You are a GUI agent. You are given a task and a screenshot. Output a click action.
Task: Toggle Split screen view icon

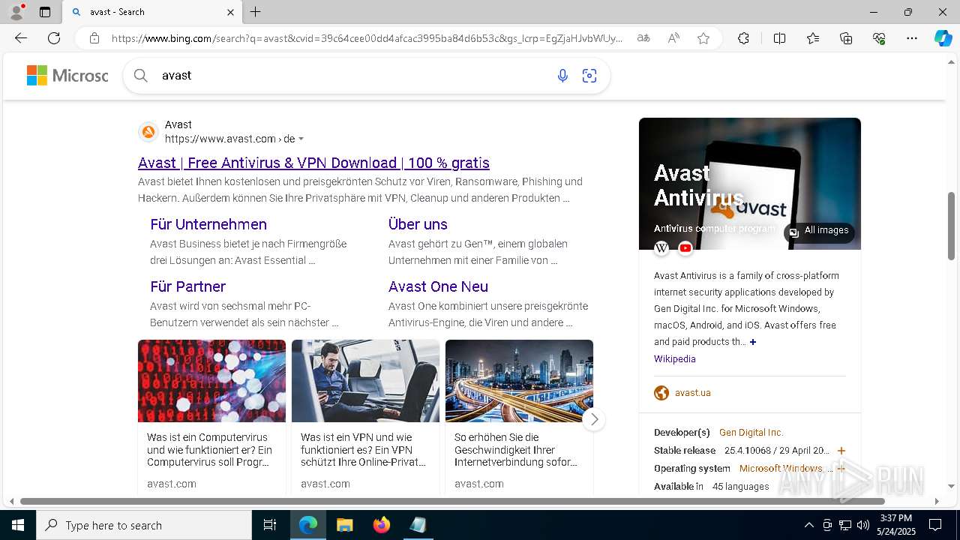click(779, 38)
